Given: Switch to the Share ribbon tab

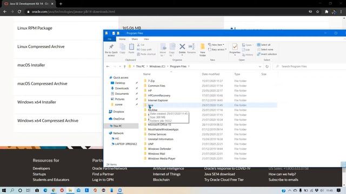Looking at the screenshot, I should click(135, 39).
